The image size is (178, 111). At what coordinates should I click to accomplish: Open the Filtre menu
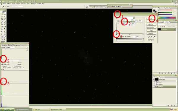pos(28,4)
